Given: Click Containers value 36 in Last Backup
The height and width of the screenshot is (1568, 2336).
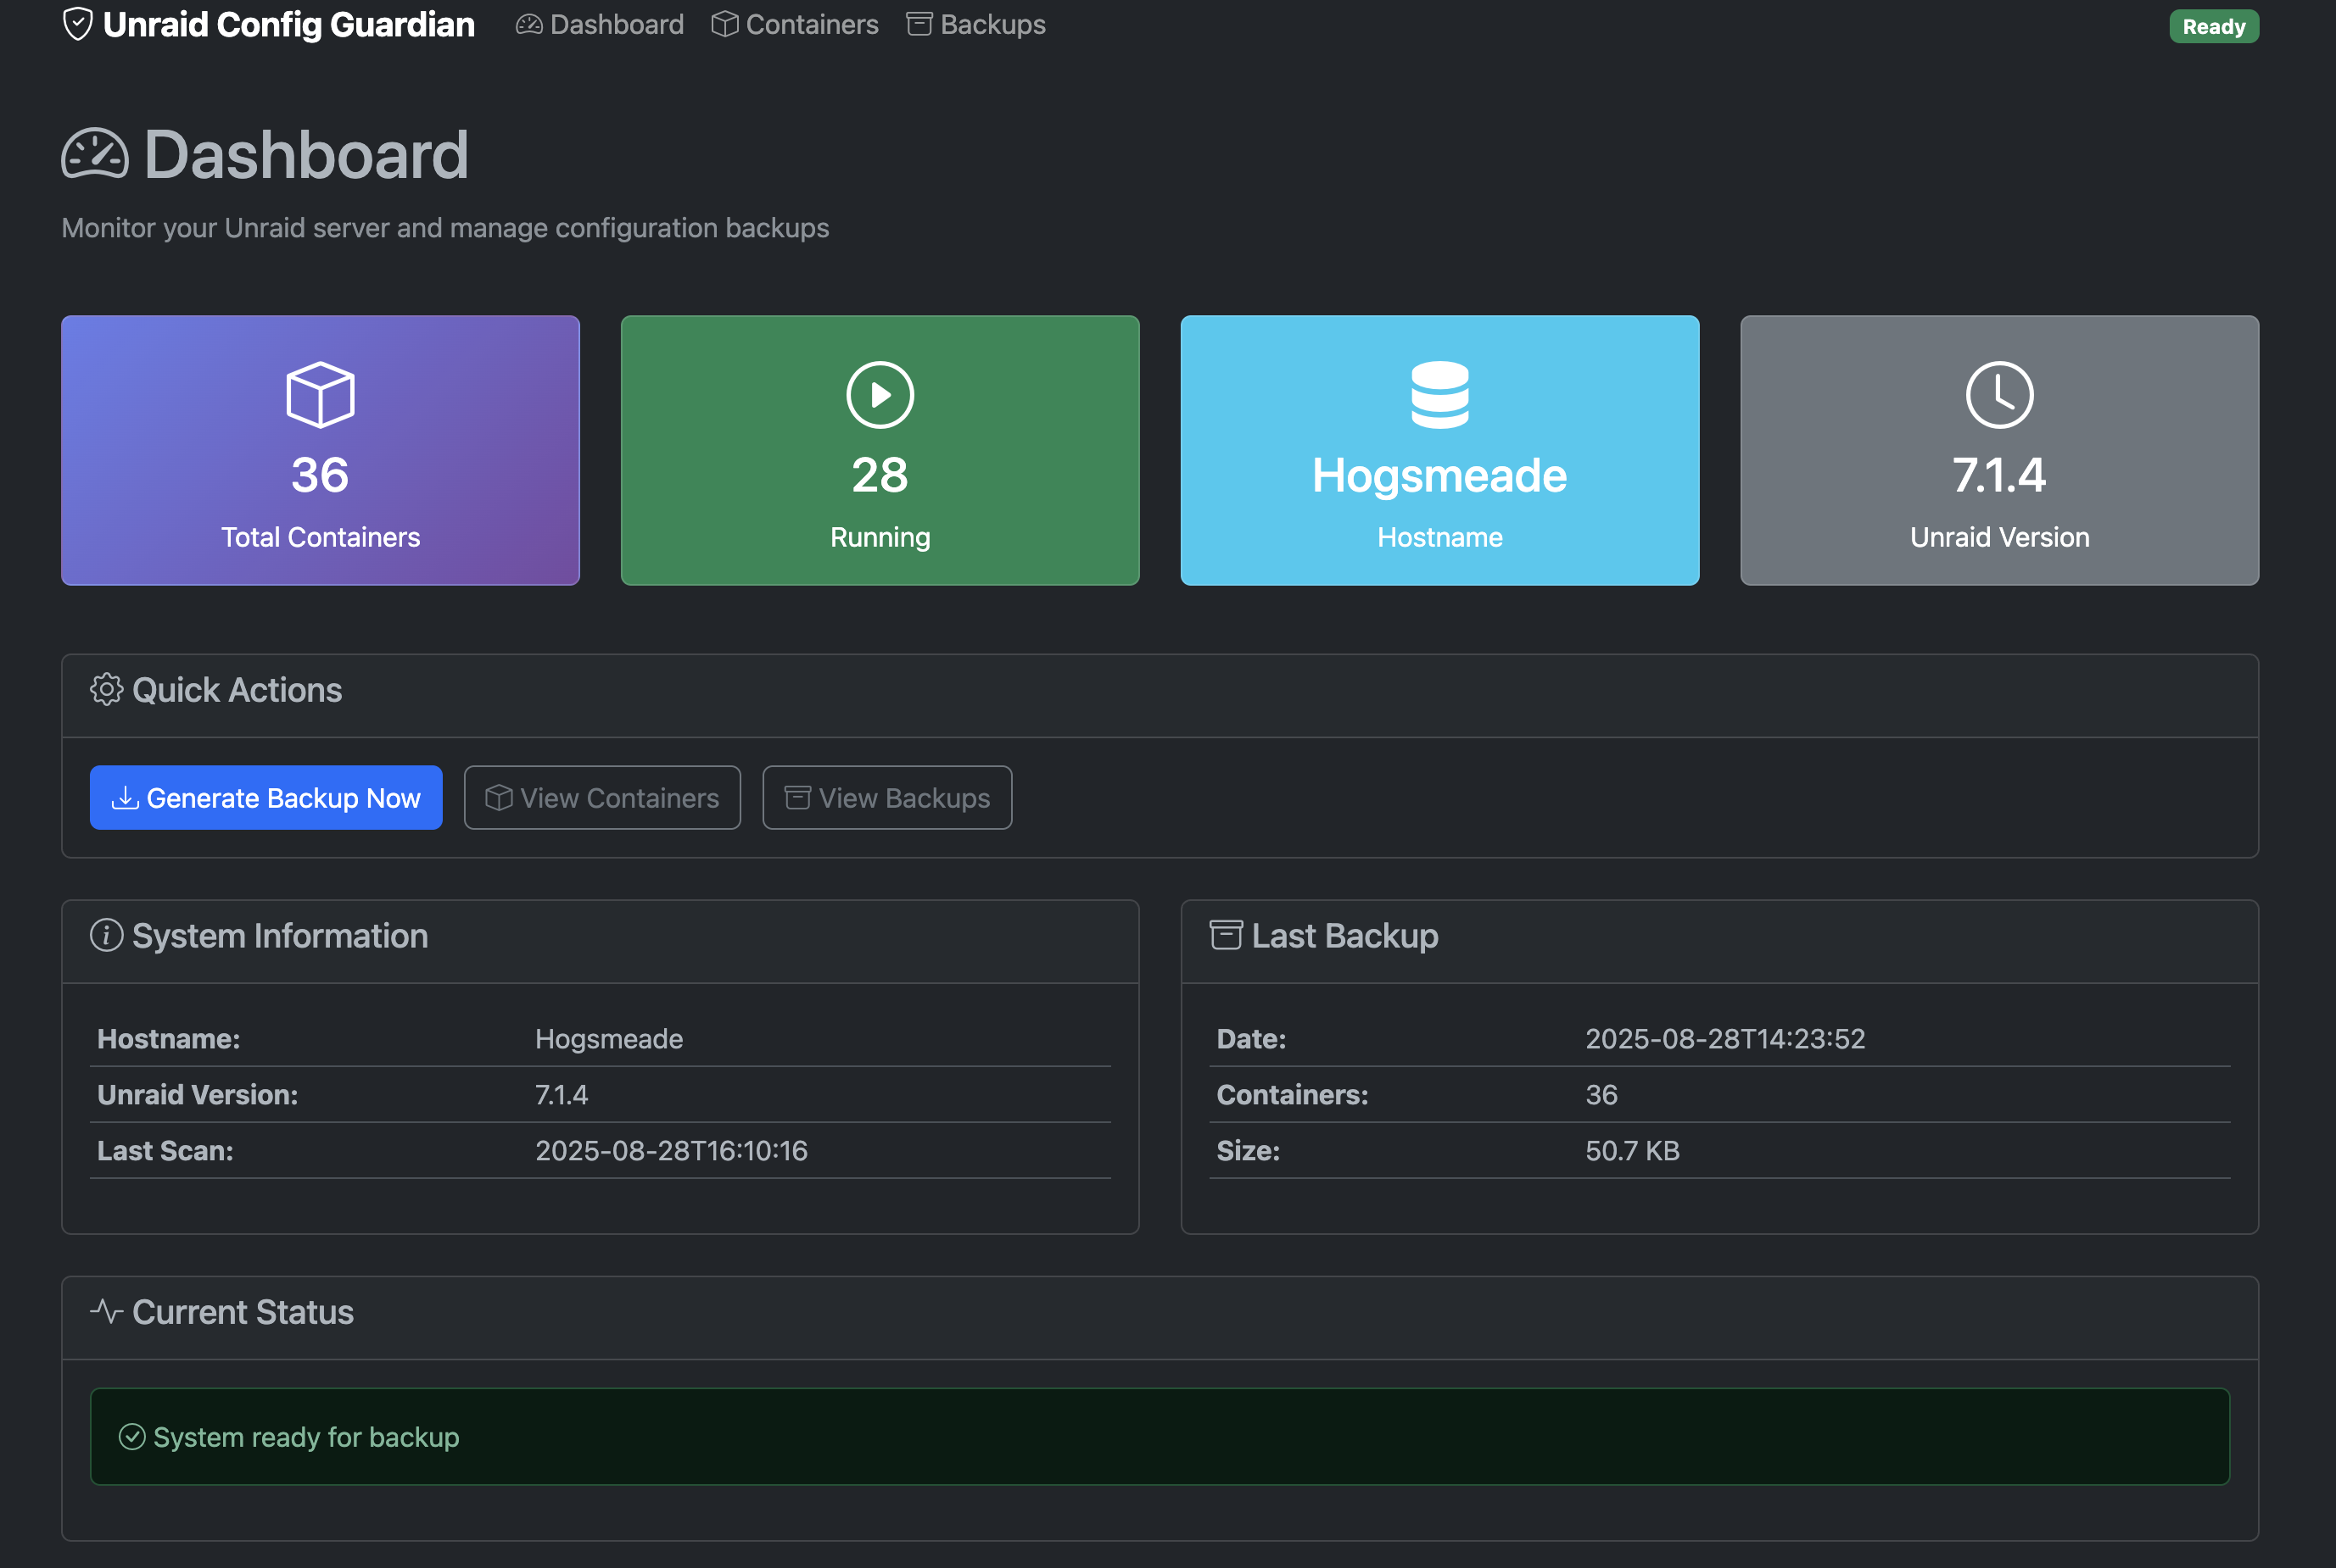Looking at the screenshot, I should click(x=1601, y=1095).
